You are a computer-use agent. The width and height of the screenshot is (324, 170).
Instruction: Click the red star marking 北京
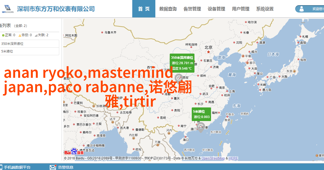[208, 52]
